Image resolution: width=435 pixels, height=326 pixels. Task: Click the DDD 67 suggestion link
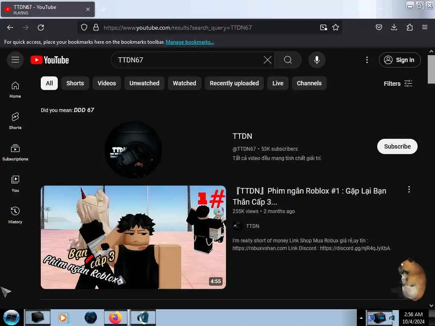pyautogui.click(x=84, y=110)
